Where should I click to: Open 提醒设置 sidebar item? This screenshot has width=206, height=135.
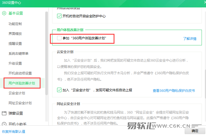point(15,44)
